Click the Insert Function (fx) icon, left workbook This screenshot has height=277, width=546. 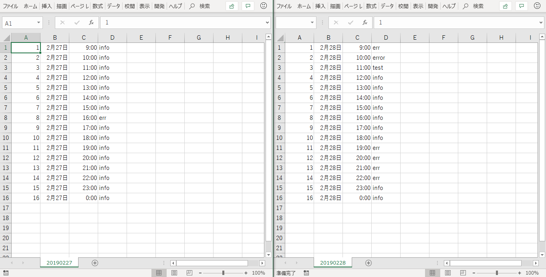click(x=91, y=22)
